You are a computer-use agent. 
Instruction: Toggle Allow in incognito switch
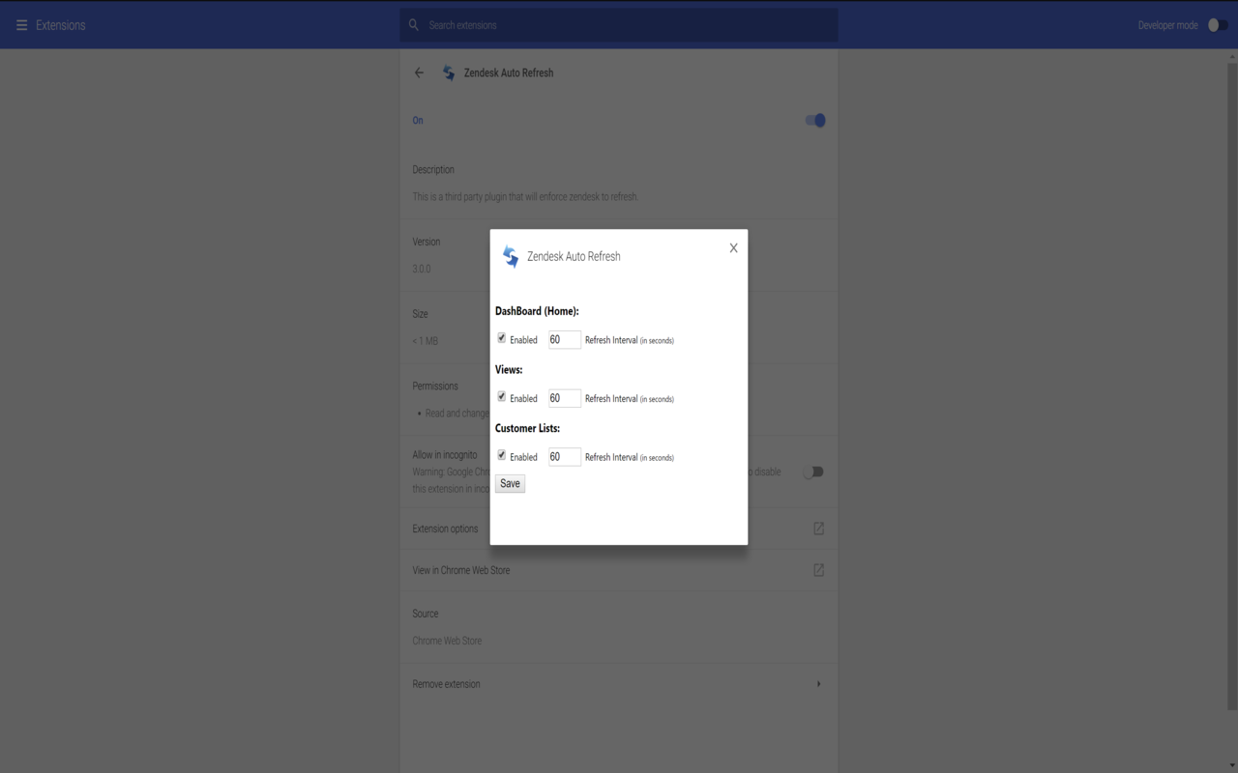(x=813, y=472)
